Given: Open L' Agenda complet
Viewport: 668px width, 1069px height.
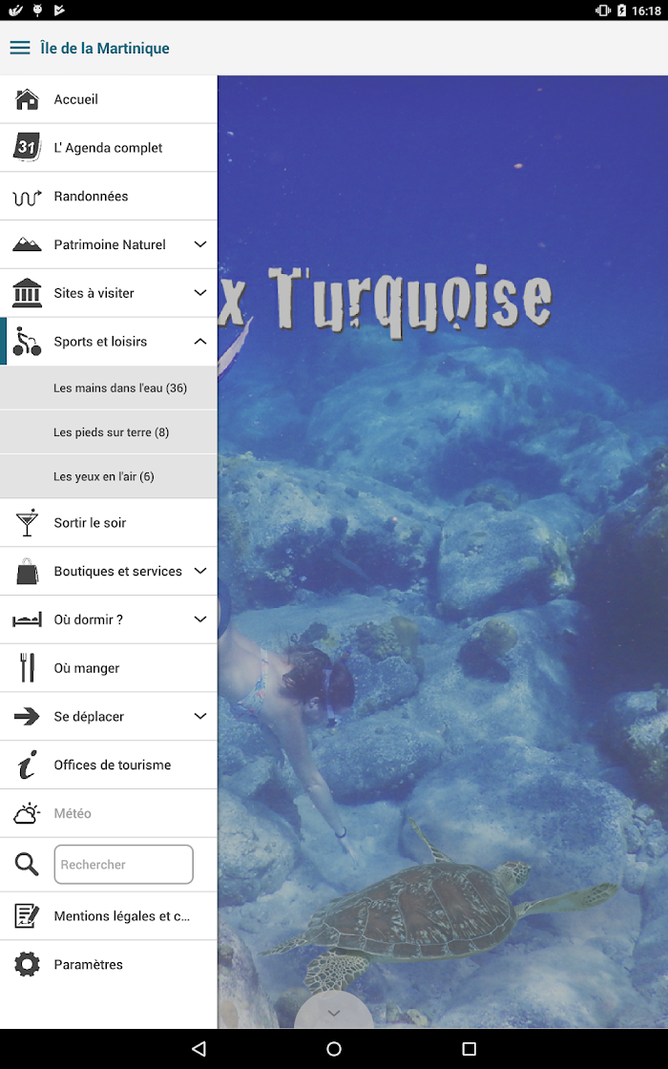Looking at the screenshot, I should pyautogui.click(x=109, y=148).
